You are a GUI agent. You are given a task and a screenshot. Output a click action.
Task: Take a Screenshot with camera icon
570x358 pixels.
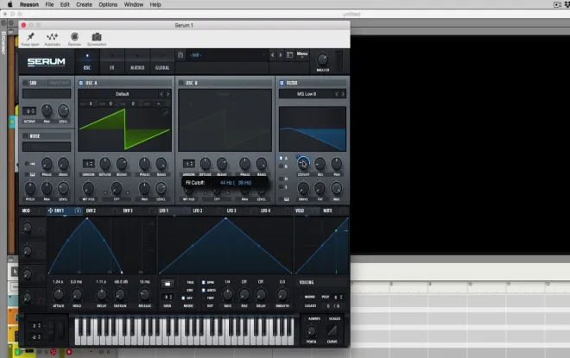coord(97,37)
